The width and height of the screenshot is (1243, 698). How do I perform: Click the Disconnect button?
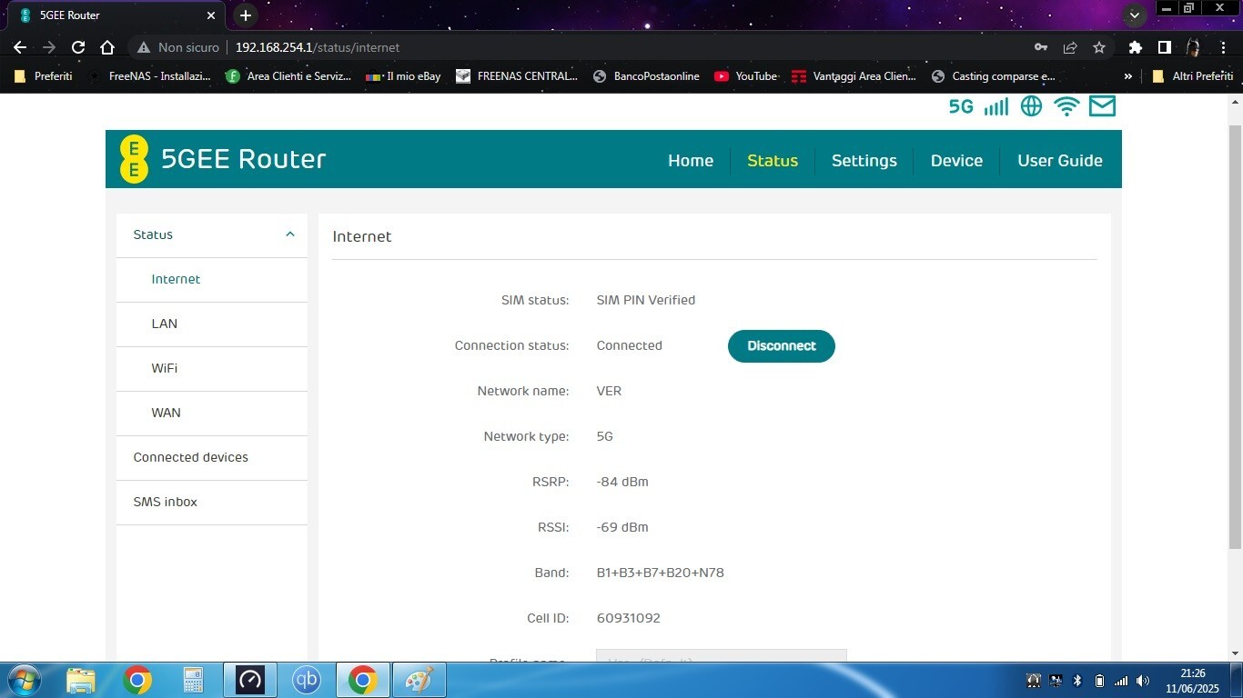[x=782, y=346]
